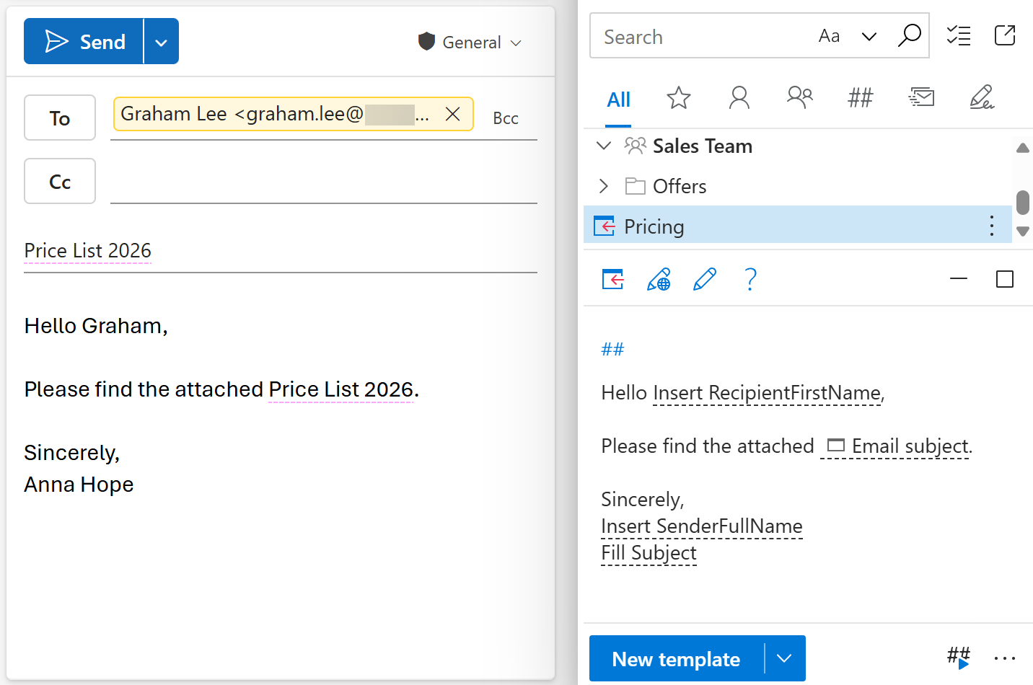Open the General sensitivity label menu
The width and height of the screenshot is (1033, 685).
tap(469, 42)
